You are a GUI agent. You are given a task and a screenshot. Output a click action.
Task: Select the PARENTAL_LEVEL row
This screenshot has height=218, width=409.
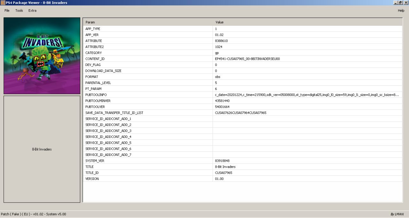click(243, 83)
